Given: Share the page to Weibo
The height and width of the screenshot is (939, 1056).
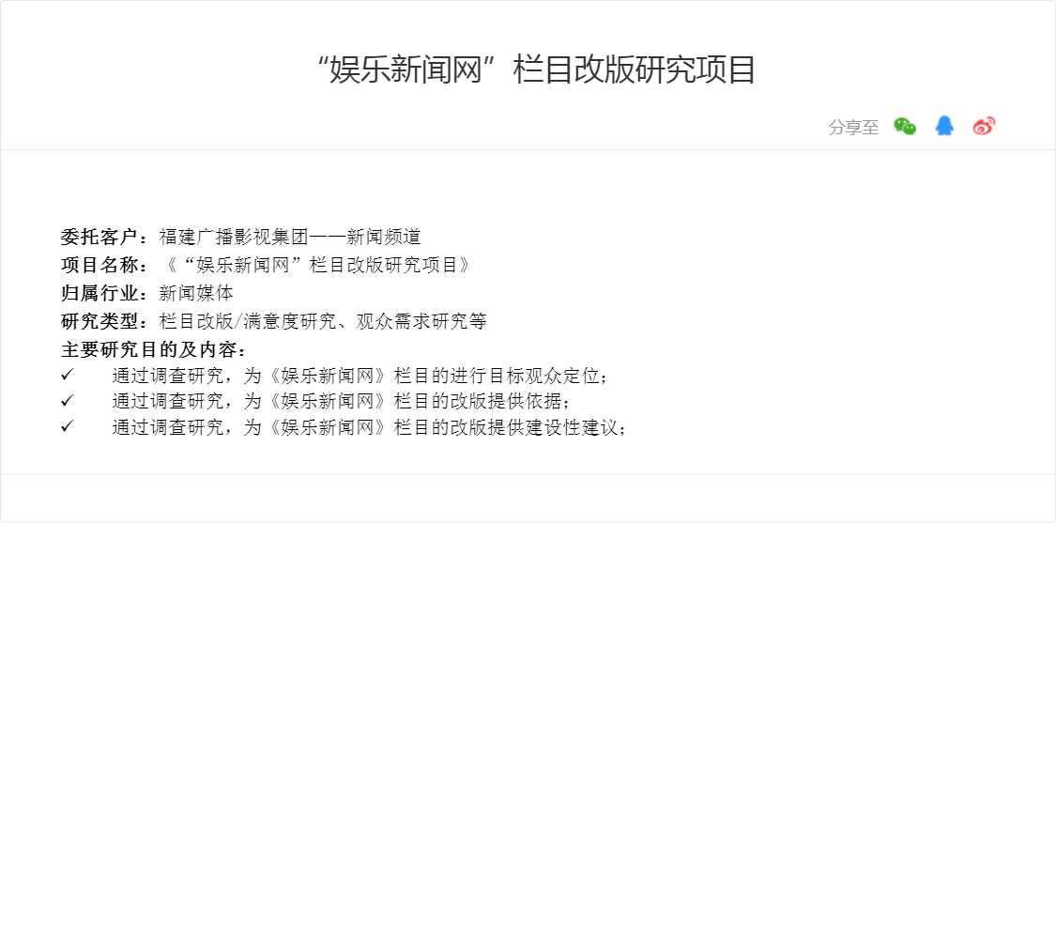Looking at the screenshot, I should (984, 126).
